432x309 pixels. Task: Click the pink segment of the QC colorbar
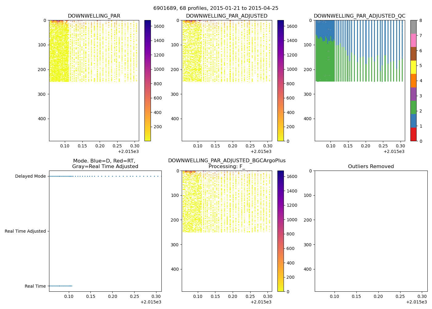pos(413,40)
